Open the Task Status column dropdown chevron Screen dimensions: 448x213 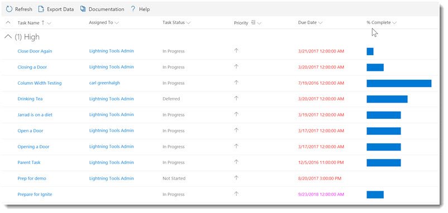pos(188,23)
